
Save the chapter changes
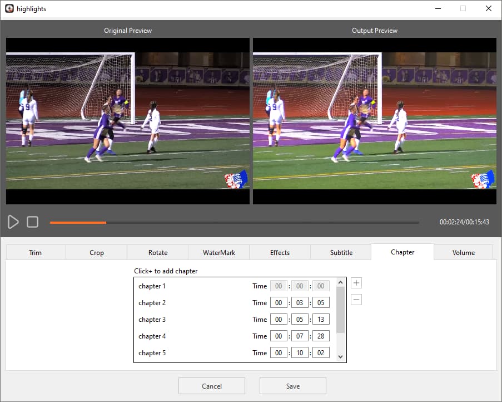(292, 385)
